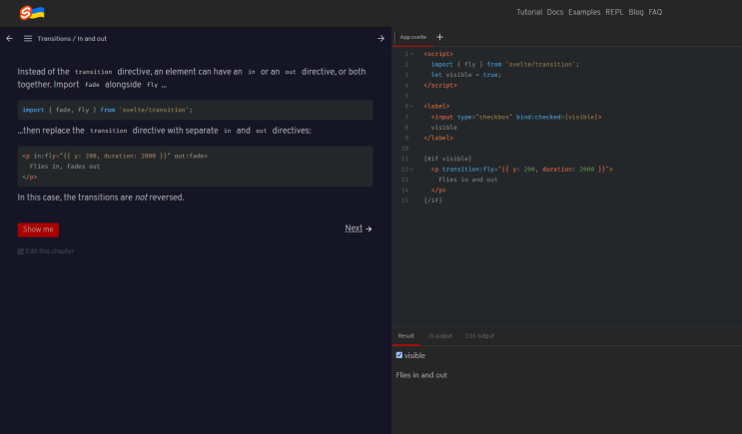742x434 pixels.
Task: Click the edit pencil icon beside Edit this chapter
Action: pos(21,251)
